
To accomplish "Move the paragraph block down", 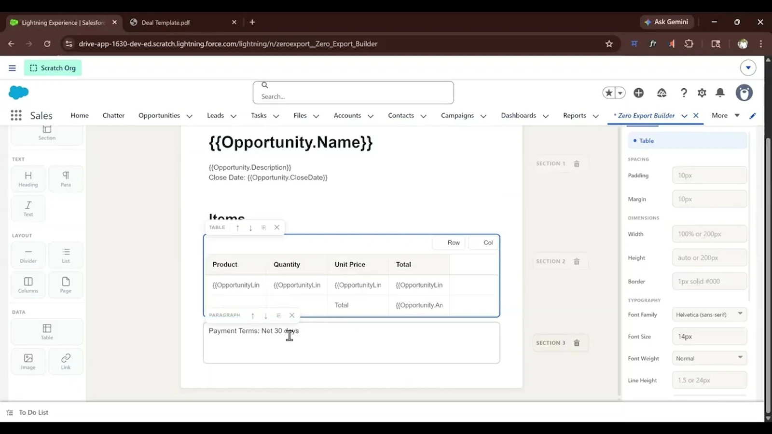I will 265,315.
